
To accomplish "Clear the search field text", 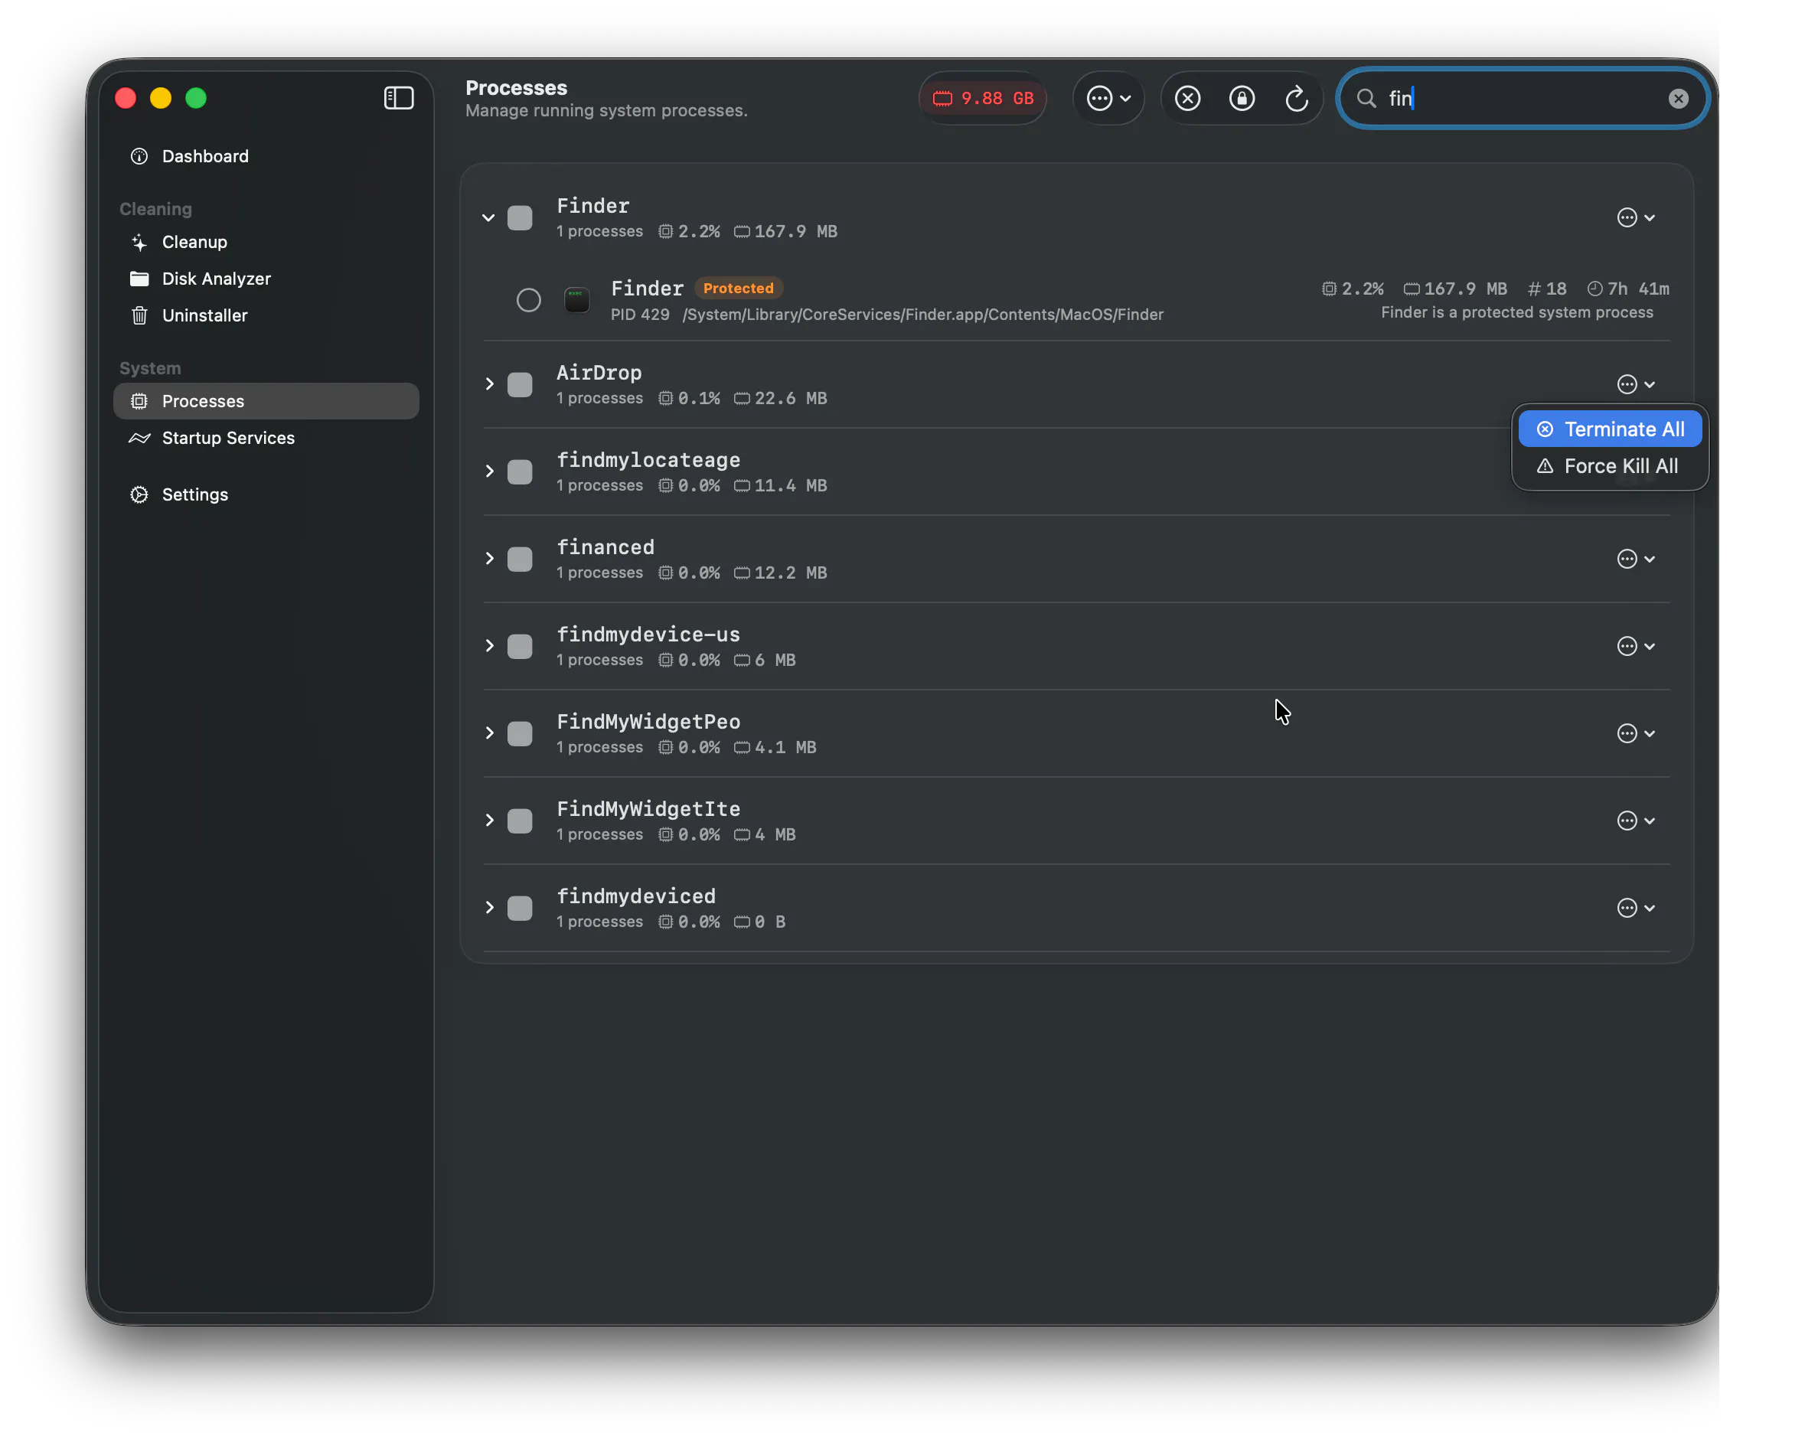I will [x=1678, y=99].
